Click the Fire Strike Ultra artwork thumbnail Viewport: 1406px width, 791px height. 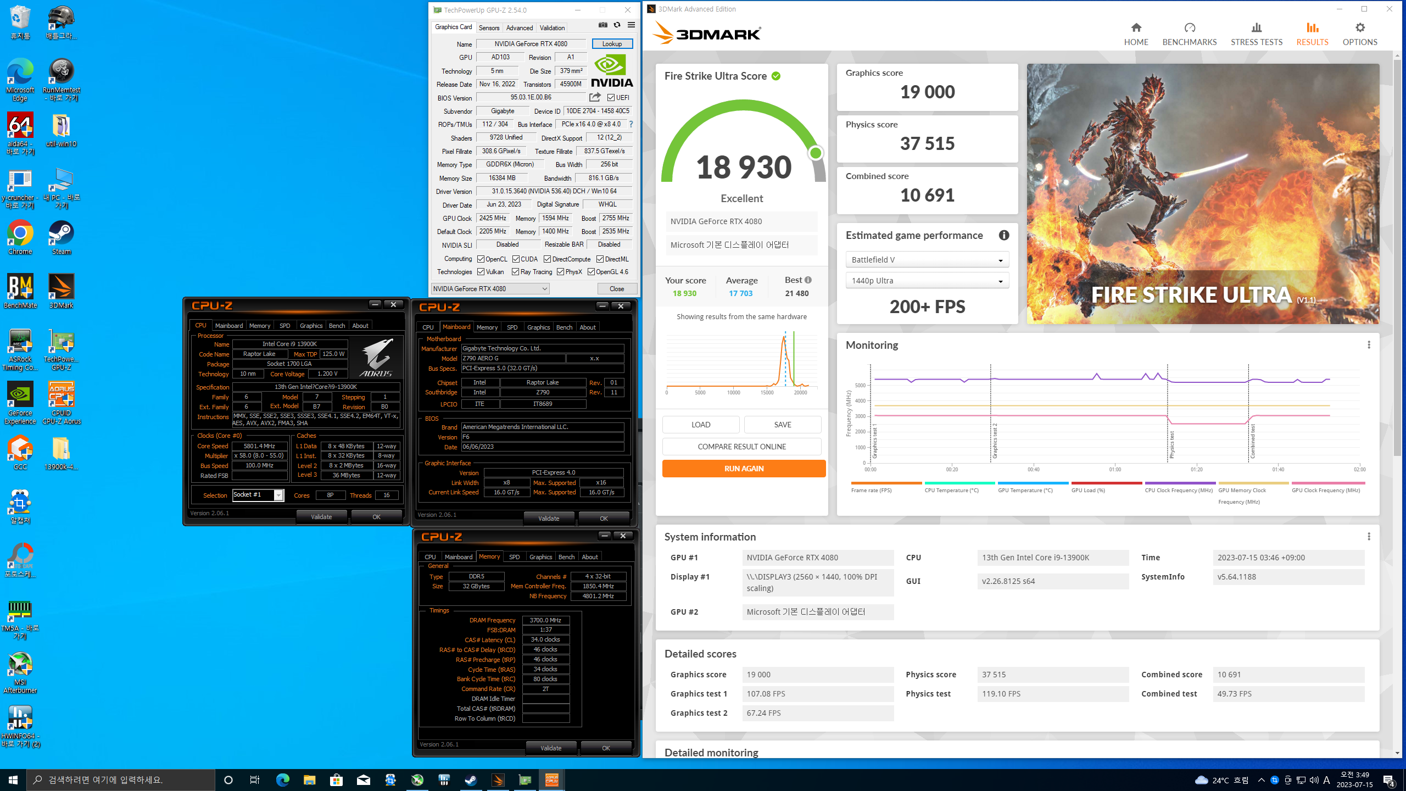tap(1203, 193)
